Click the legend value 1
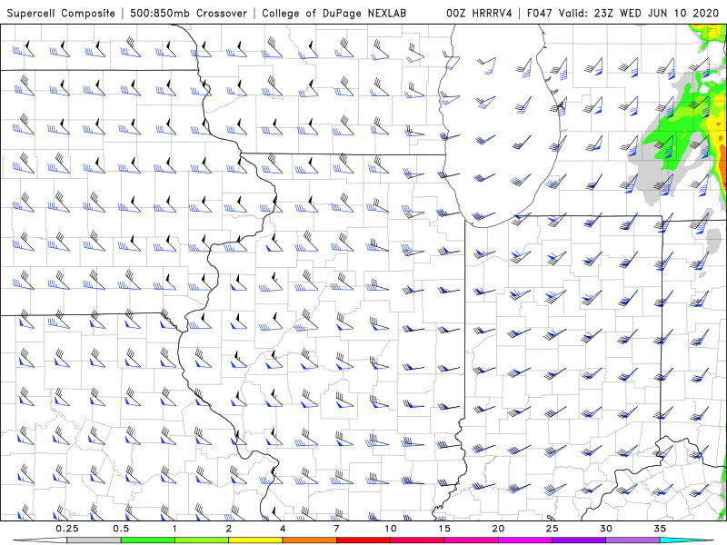 tap(174, 529)
